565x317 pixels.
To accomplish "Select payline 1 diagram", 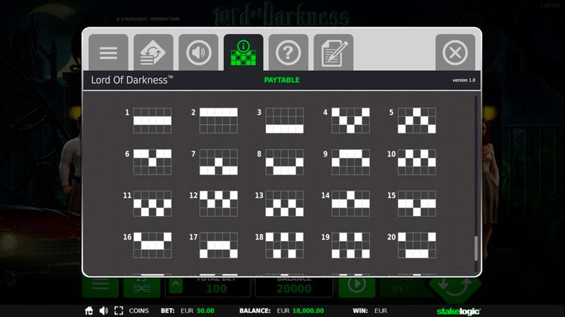I will 152,120.
